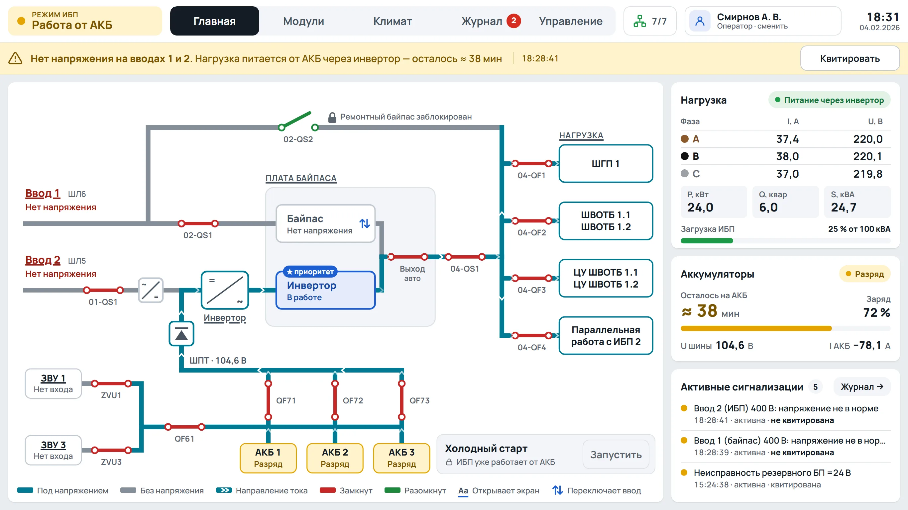Image resolution: width=908 pixels, height=510 pixels.
Task: Click the user profile avatar icon
Action: point(700,21)
